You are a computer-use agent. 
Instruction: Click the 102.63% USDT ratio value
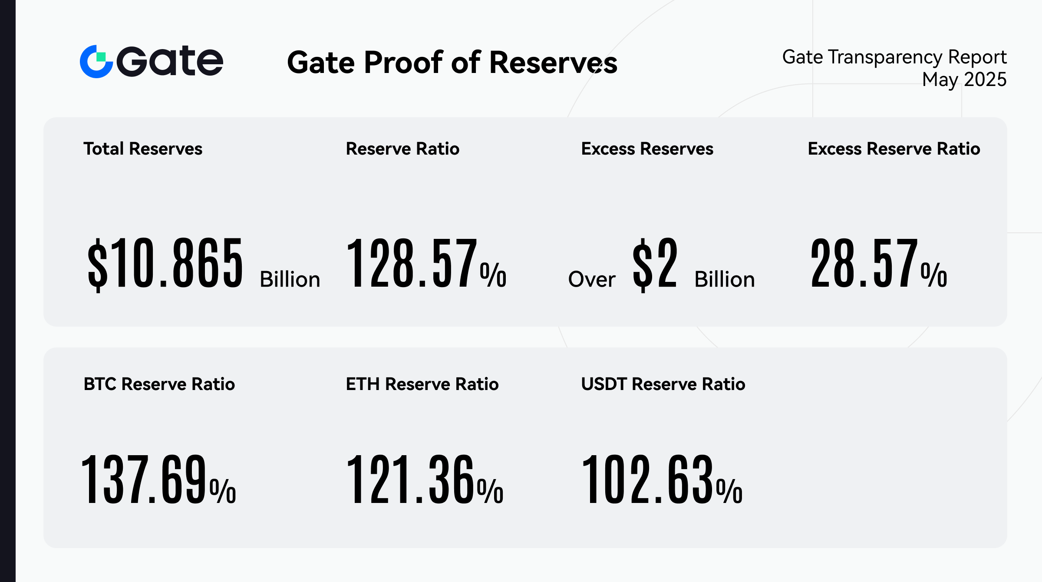coord(662,479)
